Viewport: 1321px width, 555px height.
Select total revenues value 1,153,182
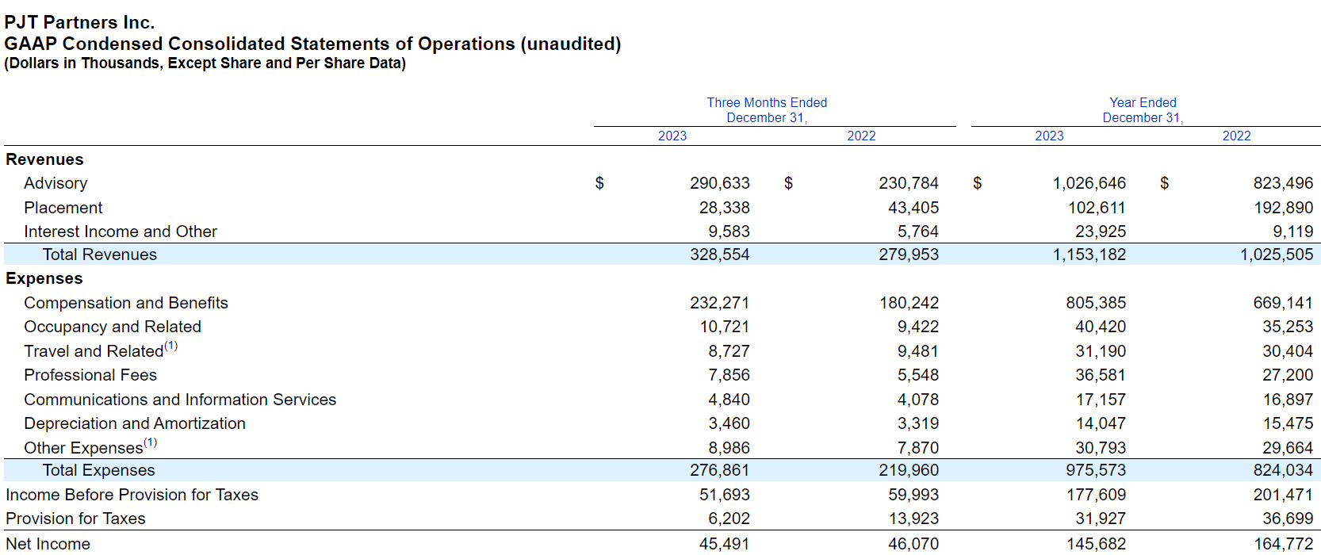(x=1089, y=255)
